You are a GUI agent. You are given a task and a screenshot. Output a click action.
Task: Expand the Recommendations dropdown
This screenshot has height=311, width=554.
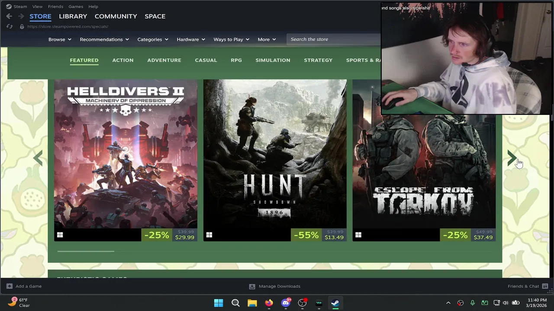(104, 39)
